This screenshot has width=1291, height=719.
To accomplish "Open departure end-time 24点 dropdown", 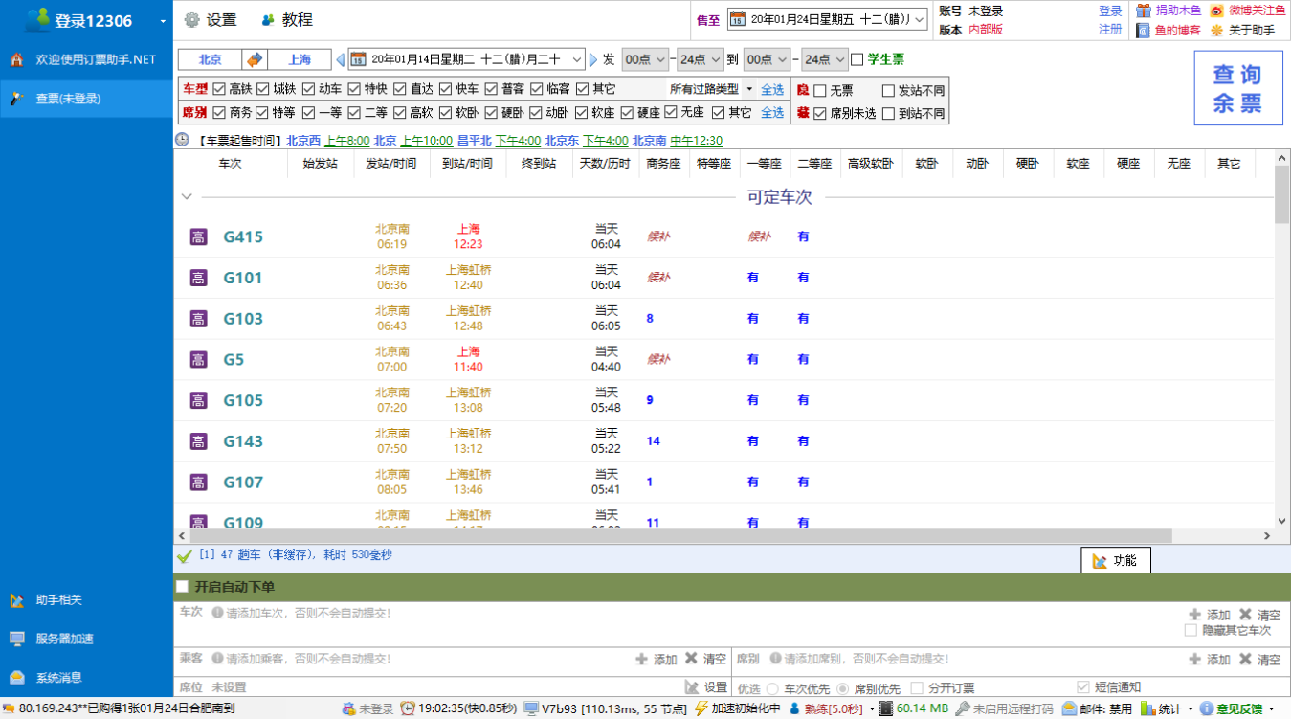I will coord(701,59).
